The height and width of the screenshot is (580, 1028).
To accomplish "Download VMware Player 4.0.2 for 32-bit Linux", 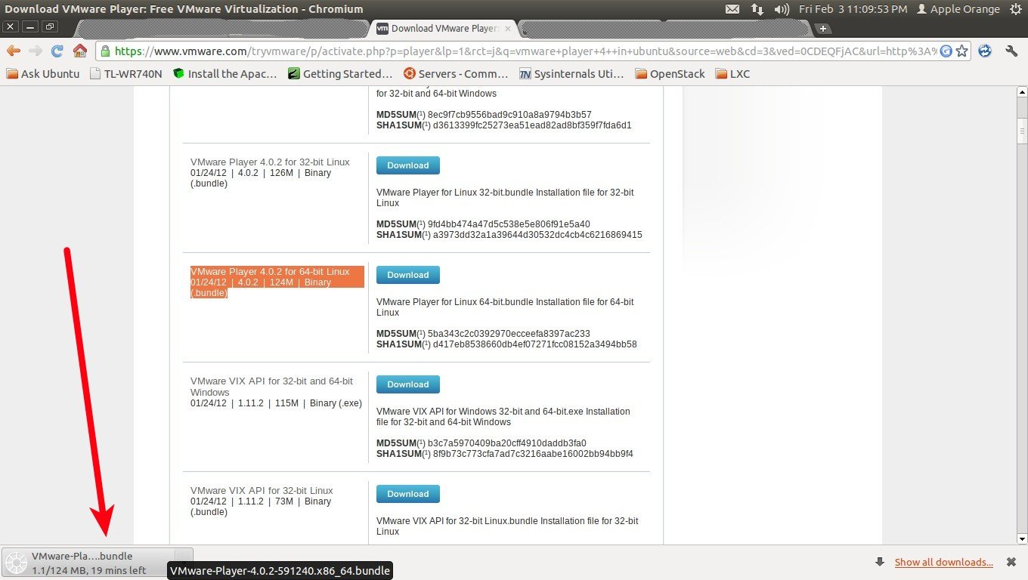I will (x=408, y=165).
